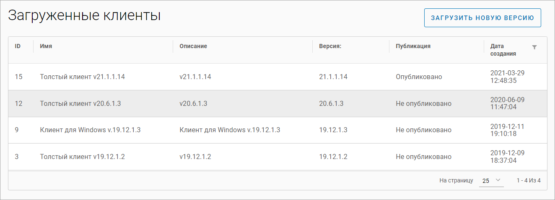Image resolution: width=555 pixels, height=200 pixels.
Task: Open Клиент для Windows v.19.12.1.3 name
Action: 90,130
